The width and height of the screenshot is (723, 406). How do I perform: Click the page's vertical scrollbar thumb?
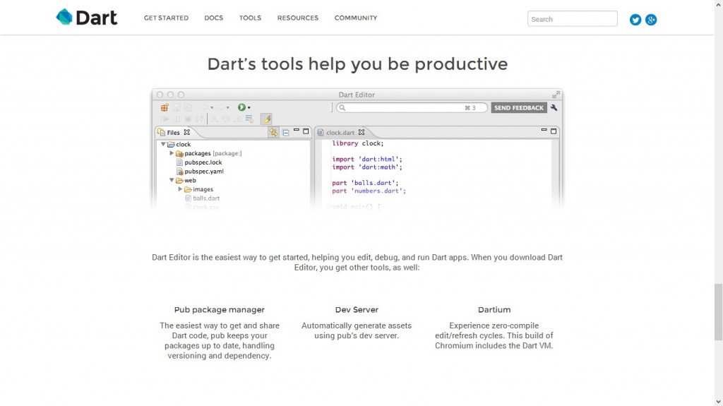(718, 302)
